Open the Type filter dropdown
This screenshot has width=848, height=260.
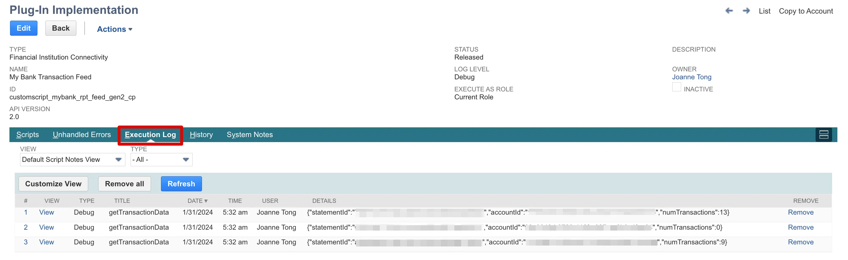click(161, 159)
